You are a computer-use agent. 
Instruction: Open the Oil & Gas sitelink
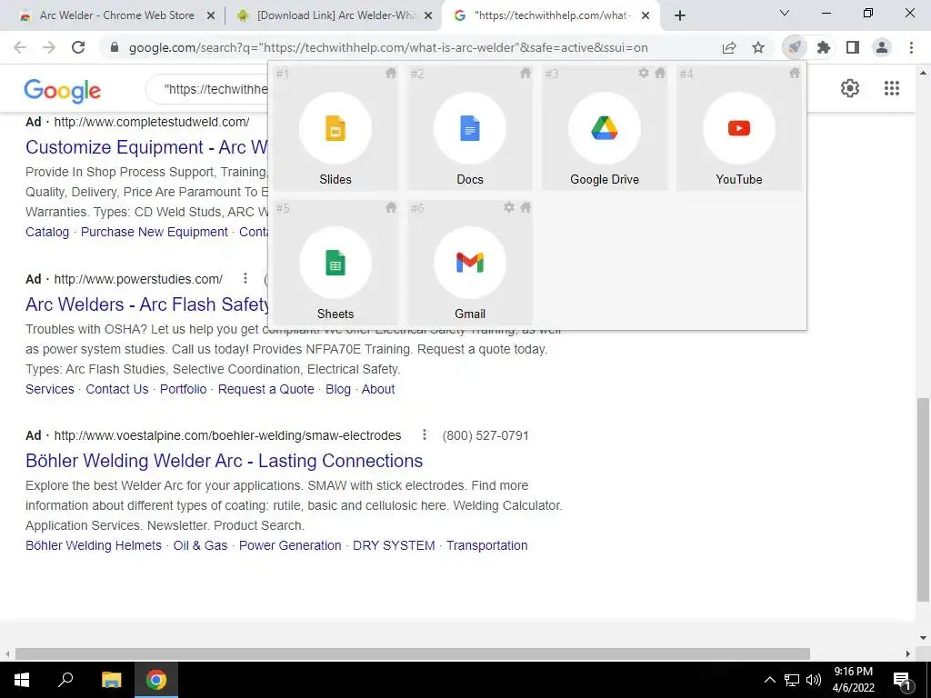click(200, 545)
